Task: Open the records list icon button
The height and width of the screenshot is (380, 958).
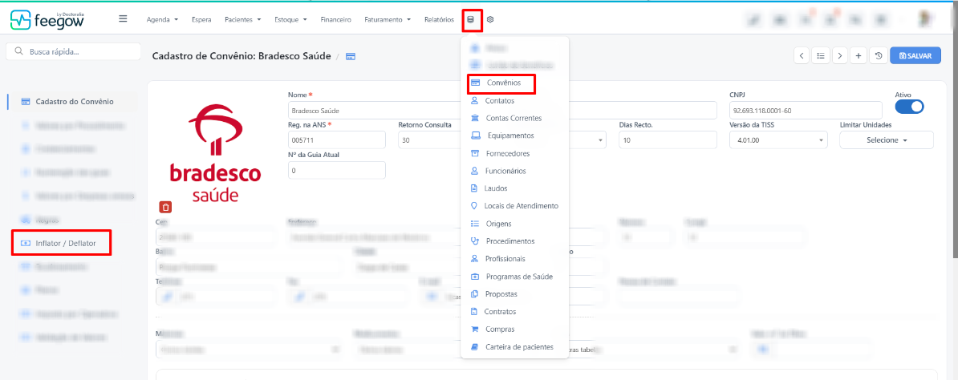Action: tap(821, 55)
